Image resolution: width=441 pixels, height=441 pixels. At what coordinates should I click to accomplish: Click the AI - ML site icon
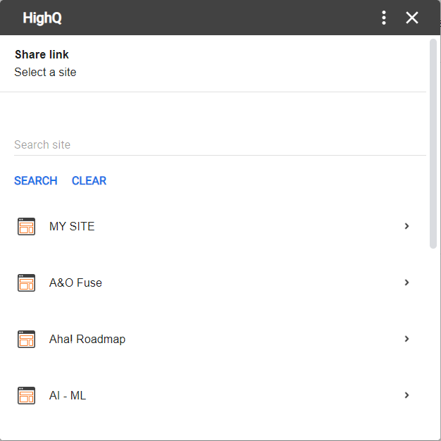[26, 395]
